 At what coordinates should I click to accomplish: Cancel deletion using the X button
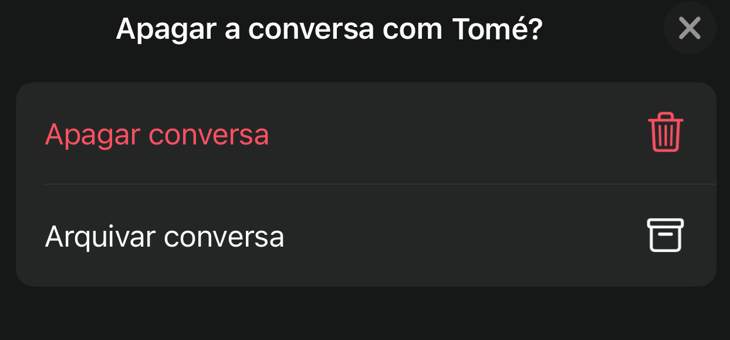point(690,28)
